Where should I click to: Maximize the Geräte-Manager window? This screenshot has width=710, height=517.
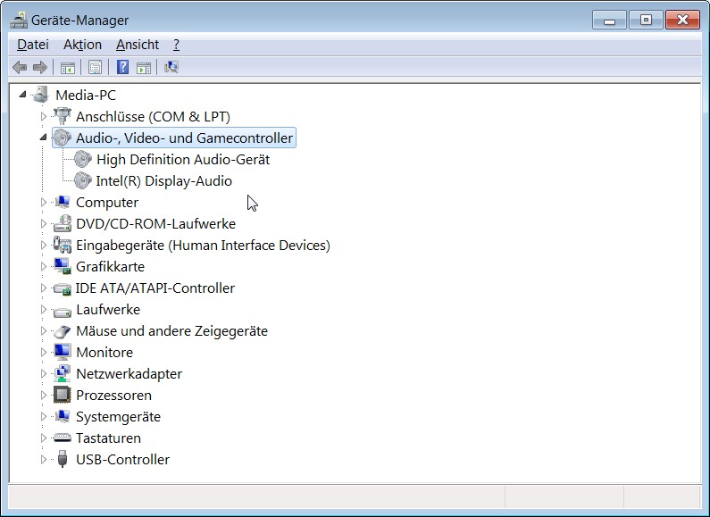[x=646, y=20]
